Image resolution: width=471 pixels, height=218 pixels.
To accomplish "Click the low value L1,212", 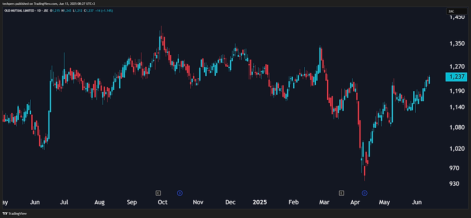I will (x=77, y=11).
